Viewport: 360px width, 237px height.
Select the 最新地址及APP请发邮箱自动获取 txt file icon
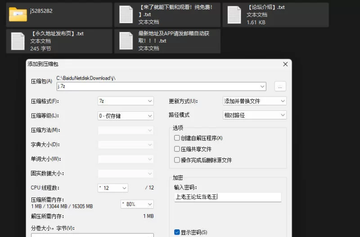(126, 41)
